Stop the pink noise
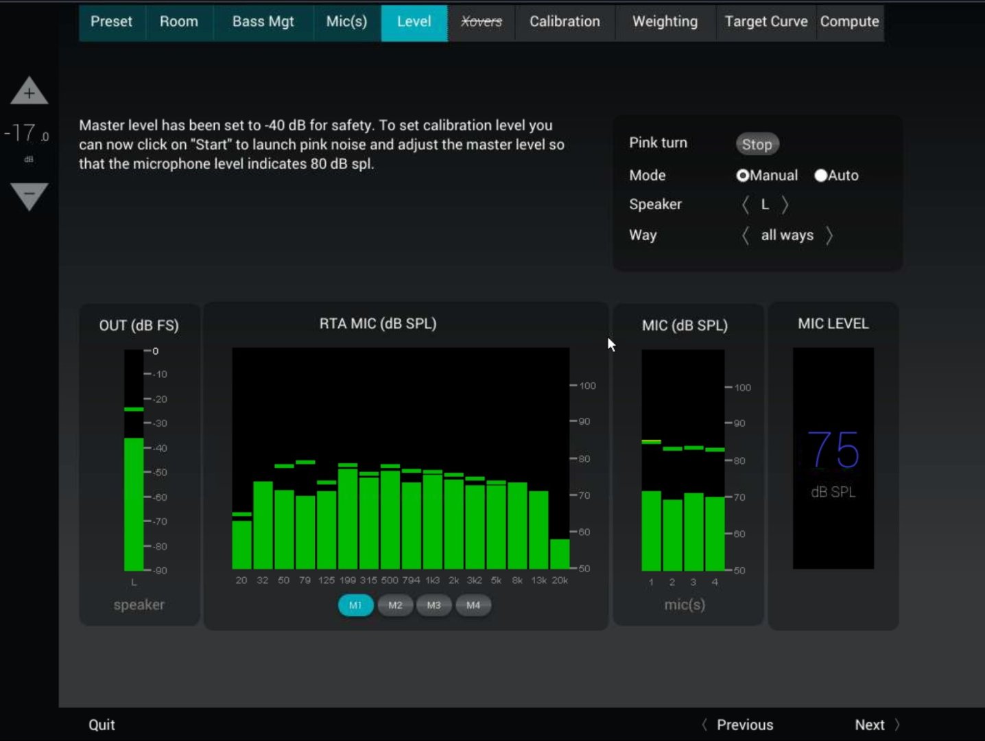 pyautogui.click(x=757, y=144)
